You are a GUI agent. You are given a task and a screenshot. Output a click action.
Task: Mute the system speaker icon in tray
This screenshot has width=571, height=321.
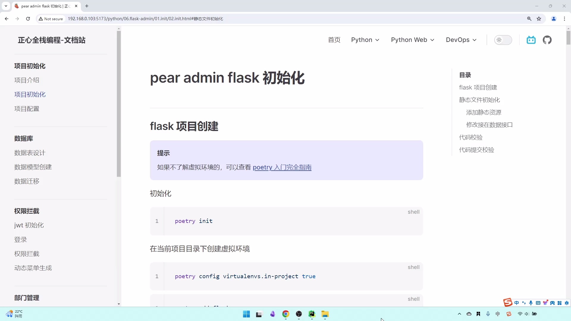527,314
